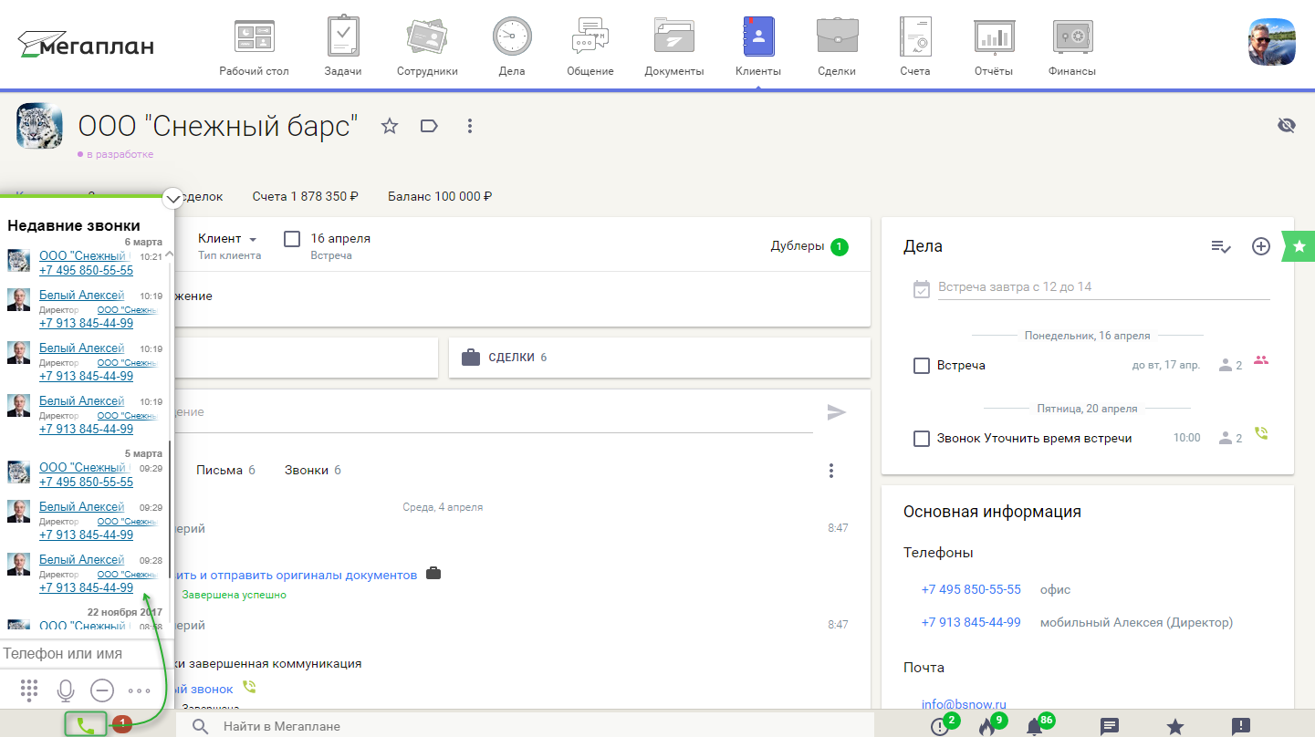The image size is (1315, 737).
Task: Go to Сотрудники section
Action: click(427, 47)
